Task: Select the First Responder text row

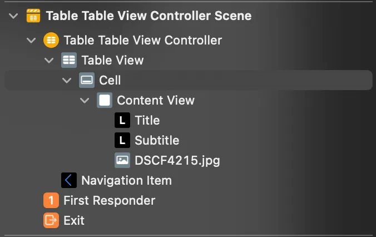Action: click(x=109, y=200)
